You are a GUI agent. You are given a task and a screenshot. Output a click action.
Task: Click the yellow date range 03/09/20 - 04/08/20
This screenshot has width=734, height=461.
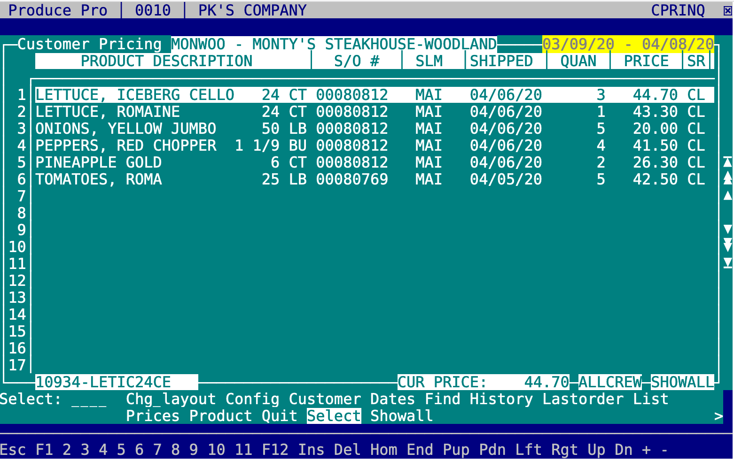pos(628,44)
